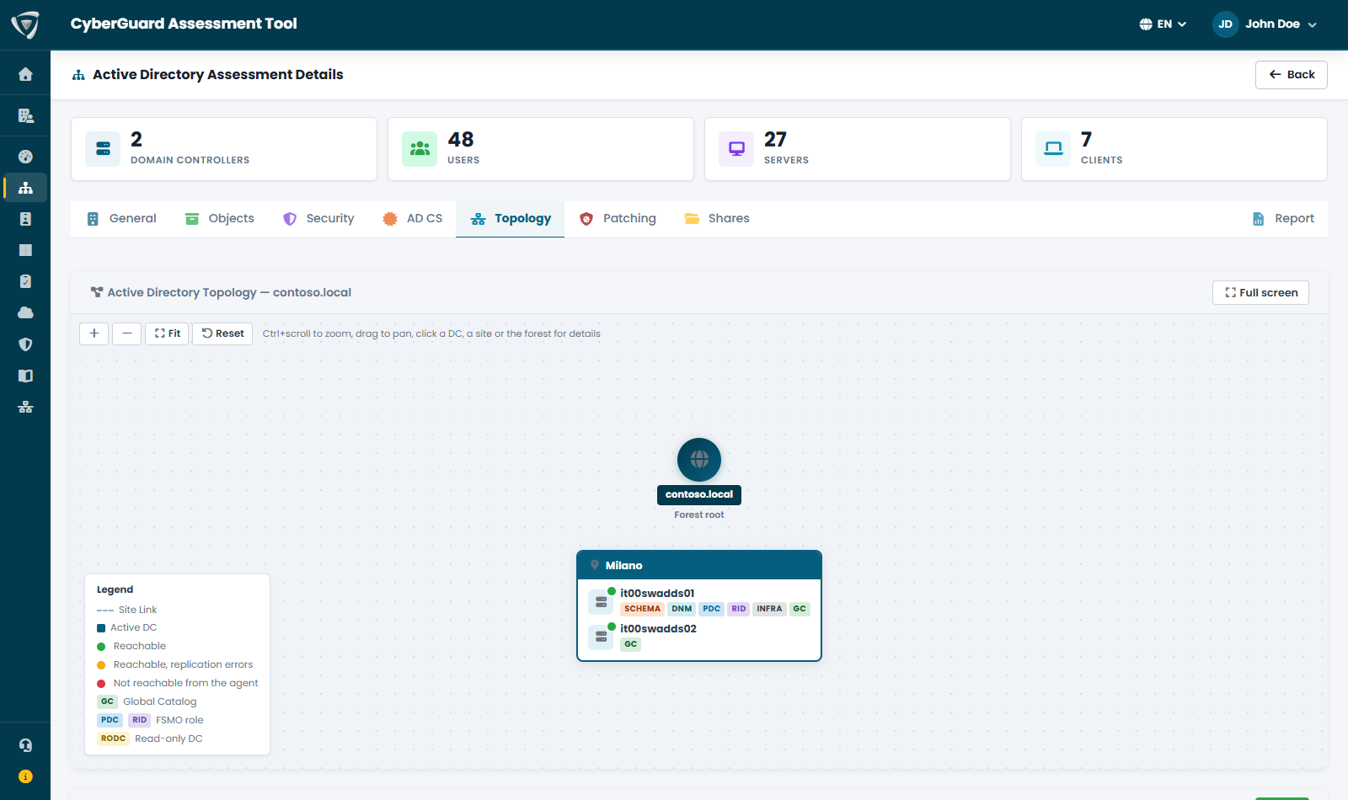Open the ID badge sidebar icon
The height and width of the screenshot is (800, 1348).
coord(25,219)
